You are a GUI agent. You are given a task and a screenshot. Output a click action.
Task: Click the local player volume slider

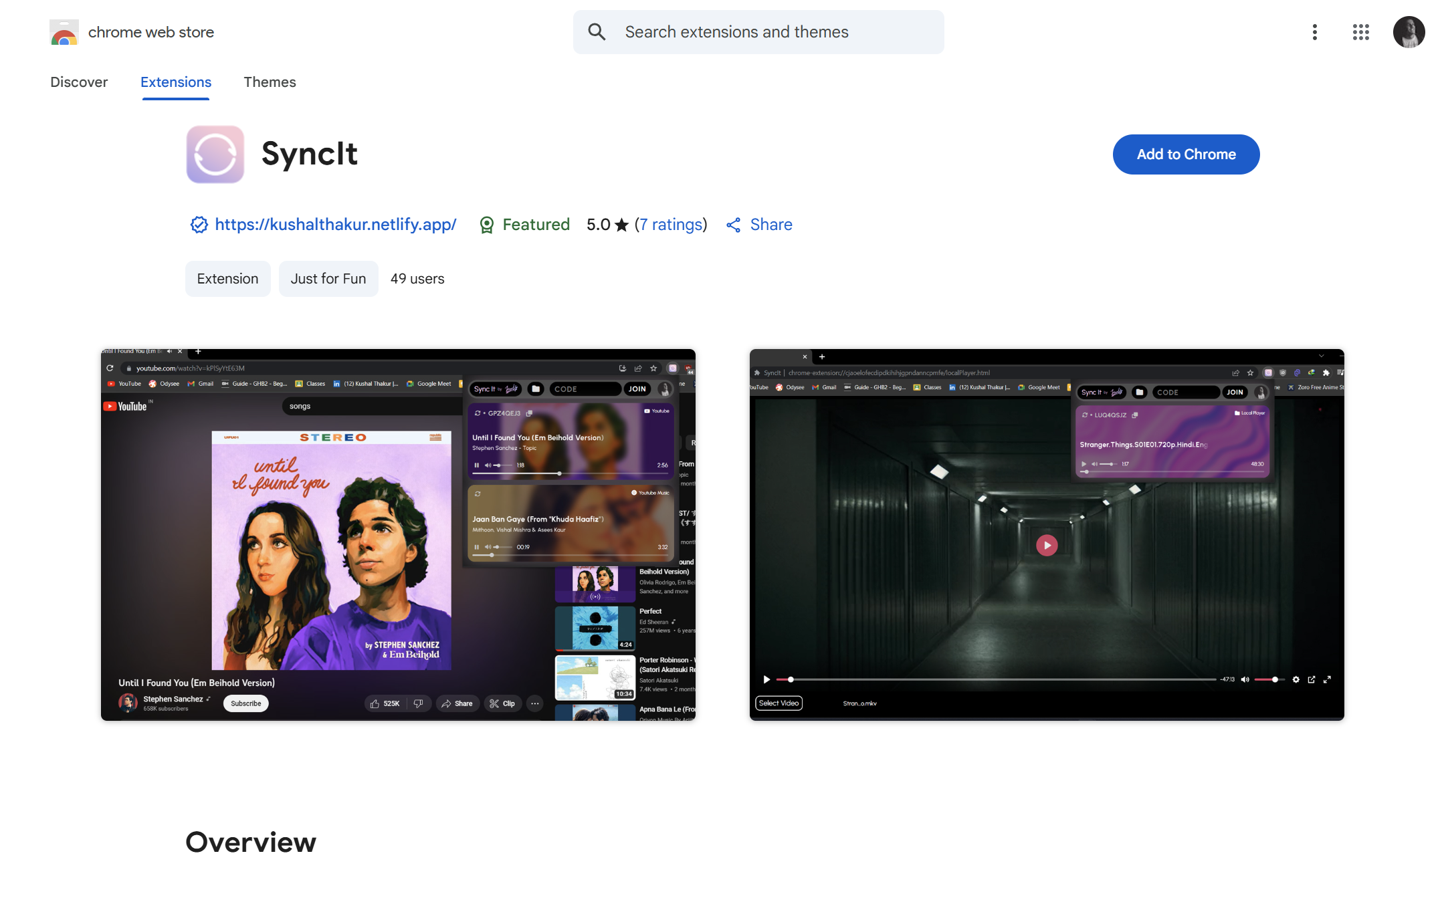[x=1269, y=679]
